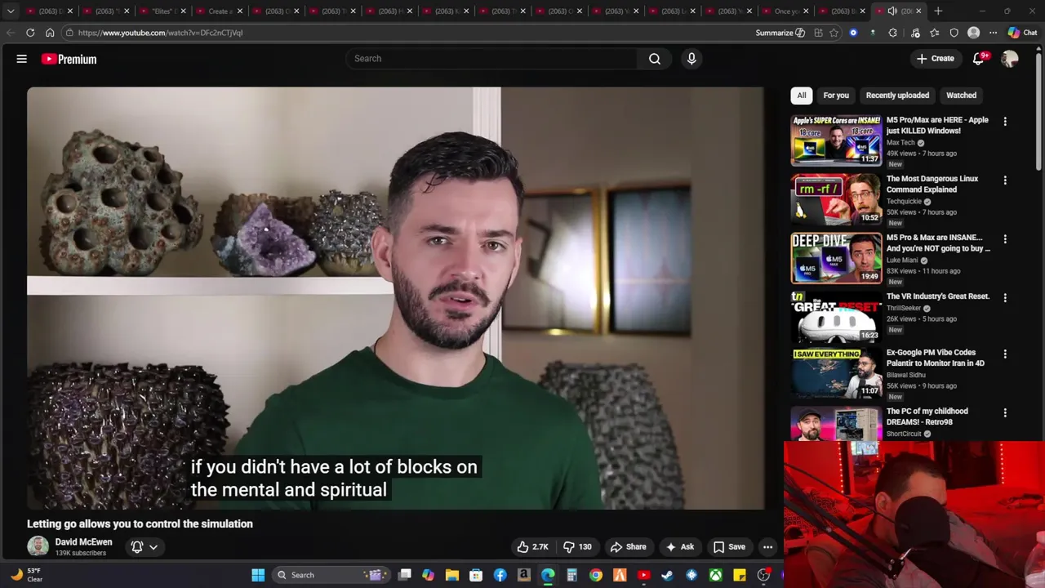Open options for VR Industry's Great Reset video
This screenshot has height=588, width=1045.
click(x=1005, y=297)
